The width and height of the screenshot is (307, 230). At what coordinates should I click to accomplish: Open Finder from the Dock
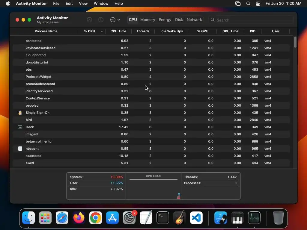tap(28, 218)
